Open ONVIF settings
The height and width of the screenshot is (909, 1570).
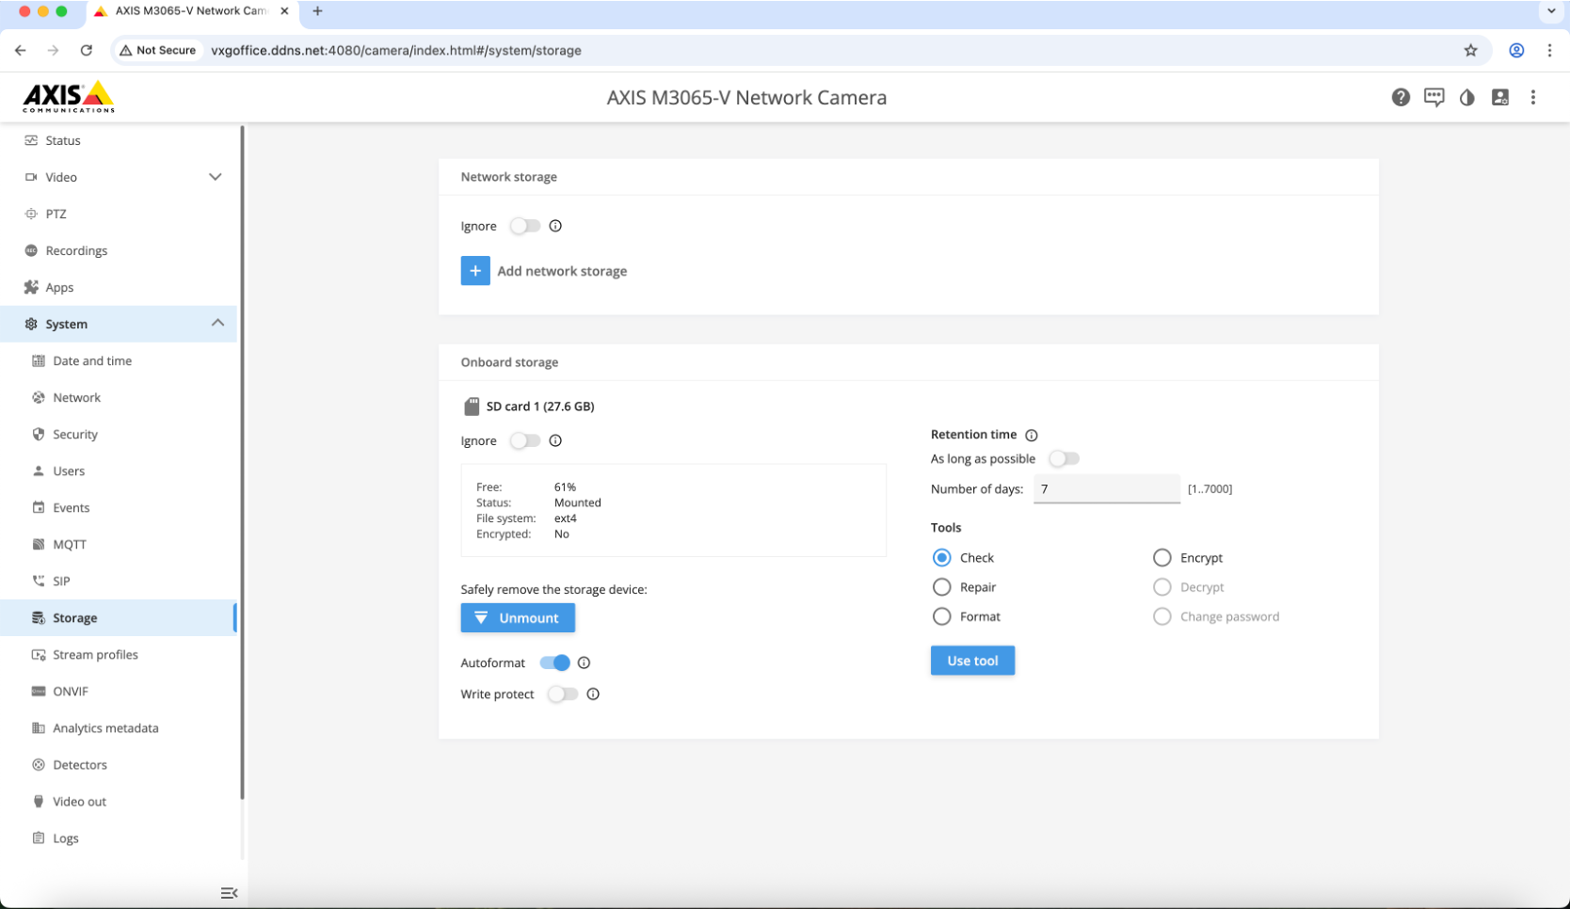119,691
